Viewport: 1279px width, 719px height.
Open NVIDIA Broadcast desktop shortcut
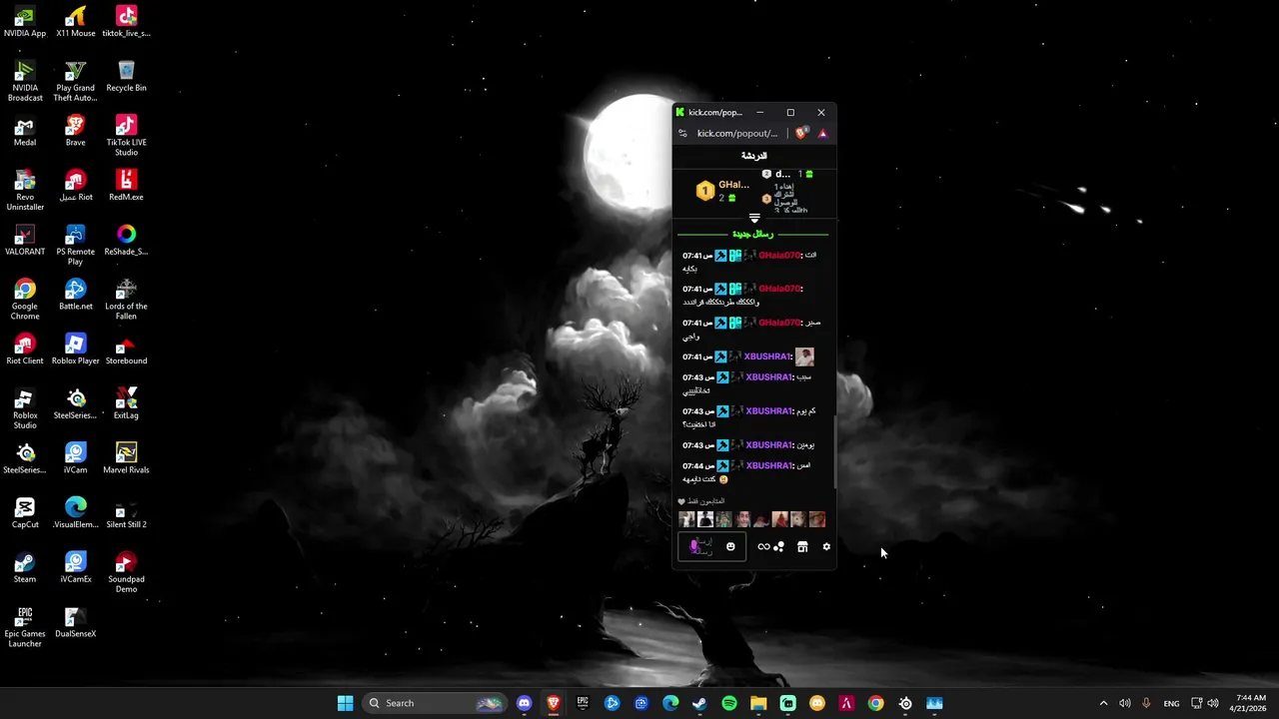(25, 81)
